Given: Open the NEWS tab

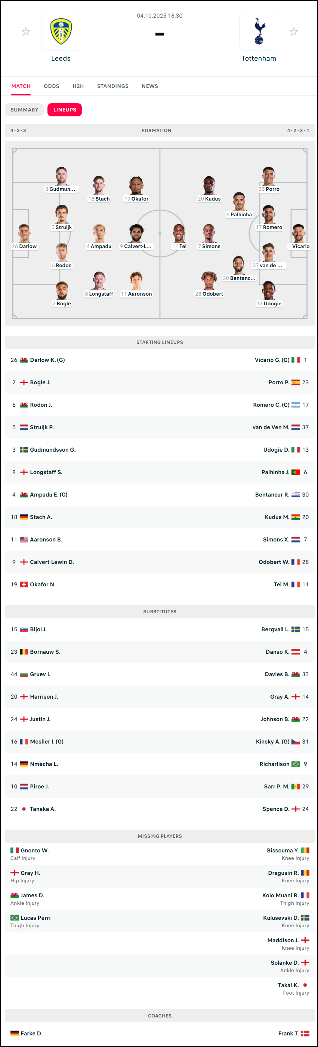Looking at the screenshot, I should click(150, 86).
